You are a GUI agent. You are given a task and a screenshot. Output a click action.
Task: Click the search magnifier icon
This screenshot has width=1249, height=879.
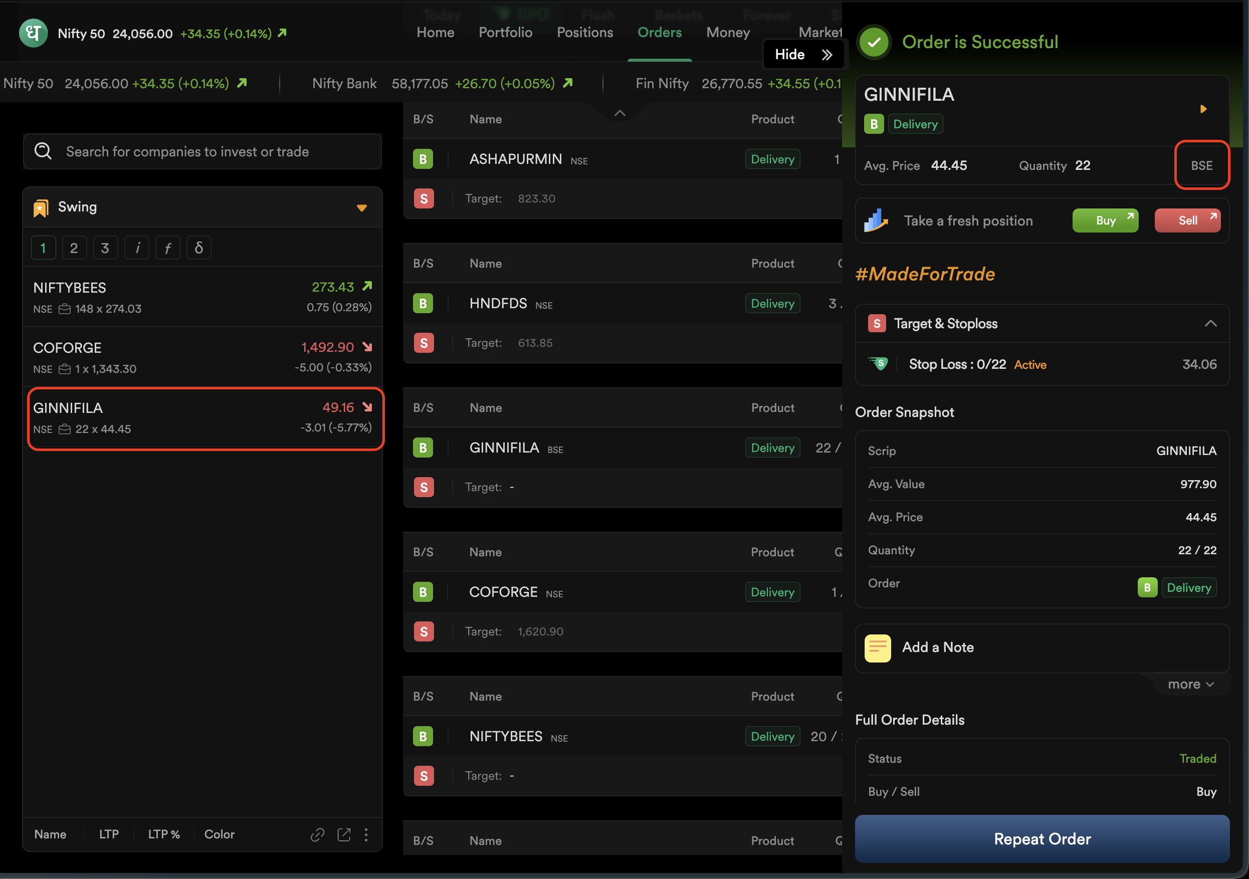[x=43, y=151]
